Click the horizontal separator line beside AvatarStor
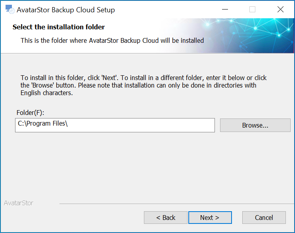This screenshot has height=233, width=295. (x=177, y=204)
